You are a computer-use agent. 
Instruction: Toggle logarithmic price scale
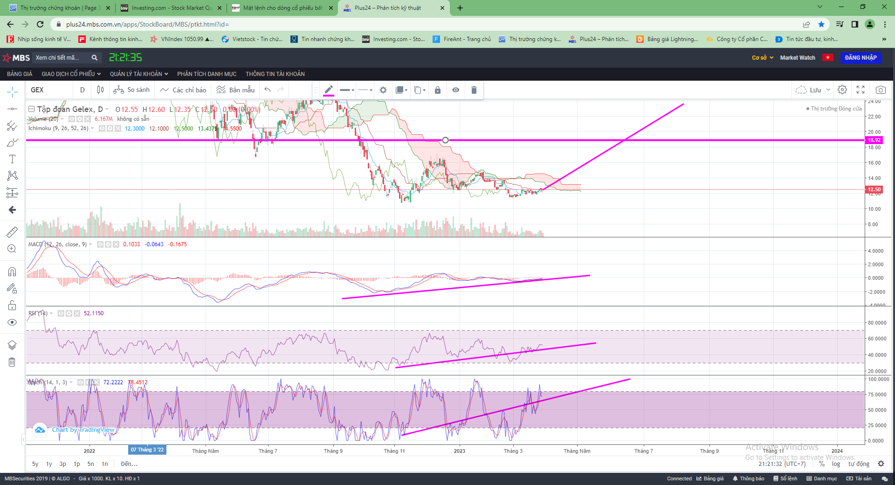coord(836,464)
